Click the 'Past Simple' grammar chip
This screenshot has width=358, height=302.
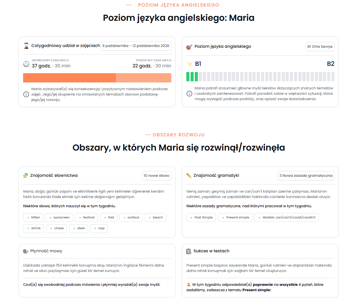click(201, 218)
